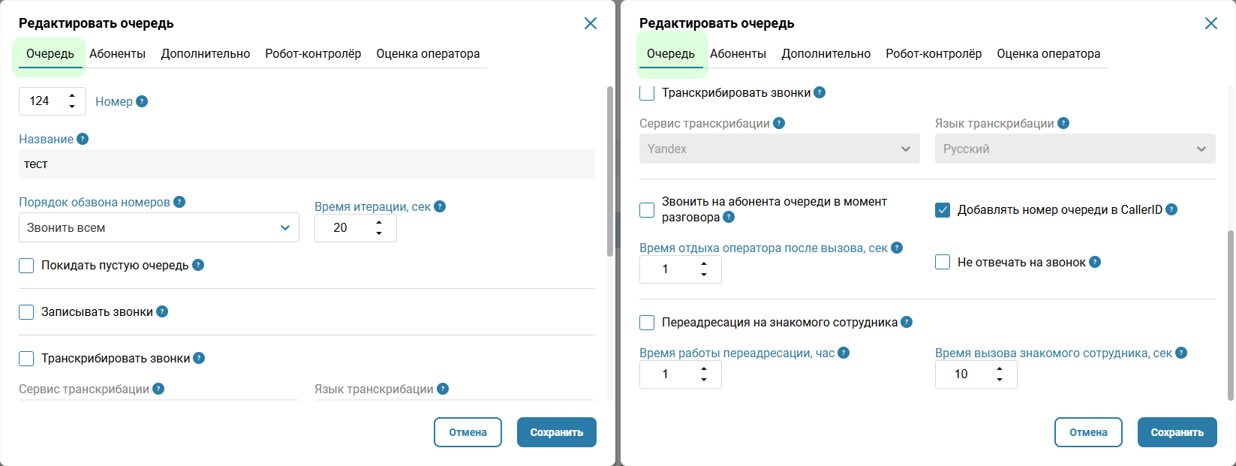1236x466 pixels.
Task: Open Звонить всем call order dropdown
Action: (159, 227)
